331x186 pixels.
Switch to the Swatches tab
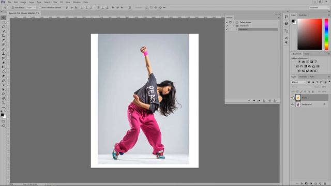pos(303,15)
